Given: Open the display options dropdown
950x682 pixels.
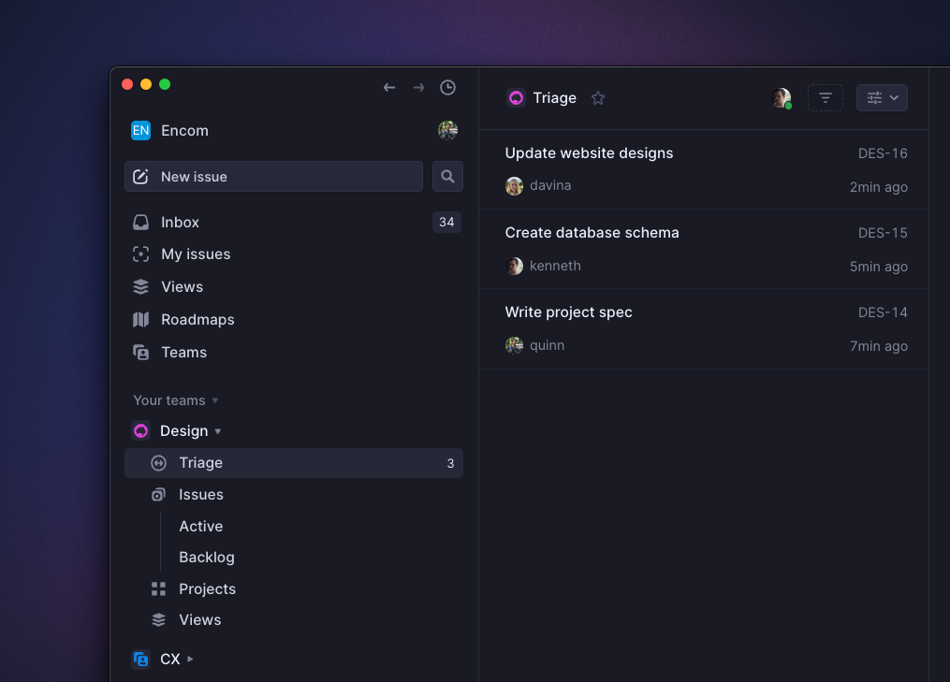Looking at the screenshot, I should [881, 97].
